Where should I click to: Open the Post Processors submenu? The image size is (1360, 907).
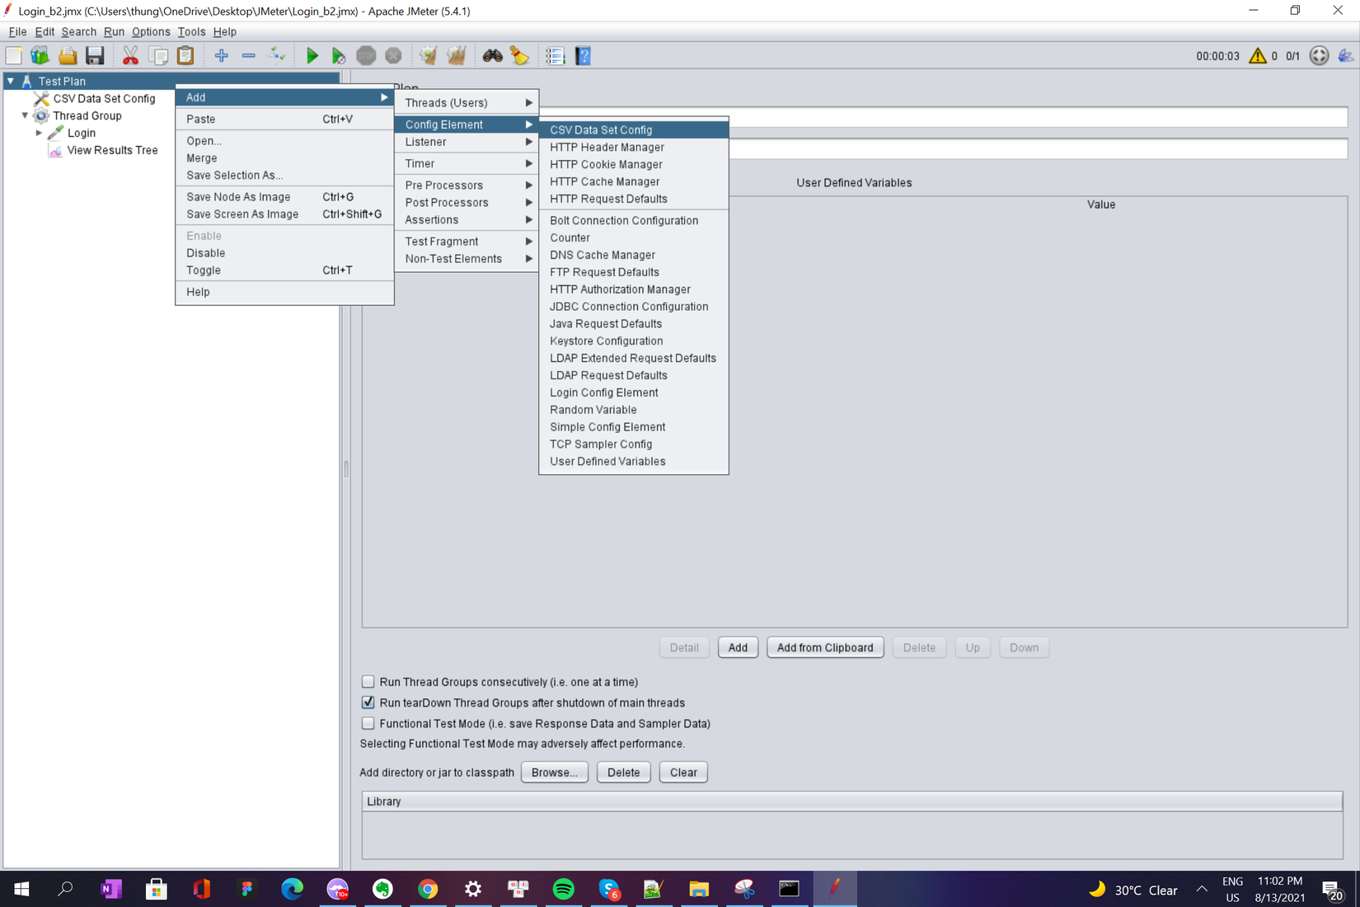pyautogui.click(x=467, y=202)
